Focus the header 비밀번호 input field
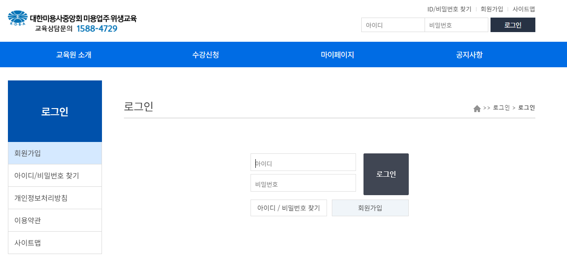Screen dimensions: 567x258 coord(456,25)
